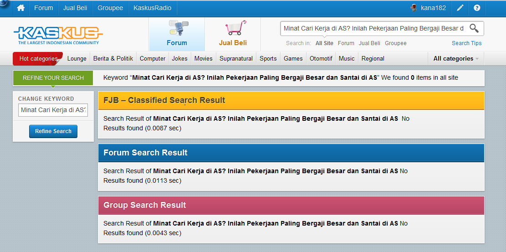Set search scope to All Site

(x=324, y=43)
